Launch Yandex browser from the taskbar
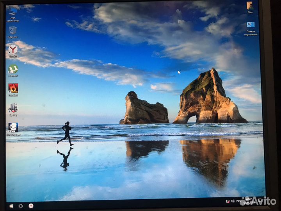Screen dimensions: 281x211 [x=31, y=206]
